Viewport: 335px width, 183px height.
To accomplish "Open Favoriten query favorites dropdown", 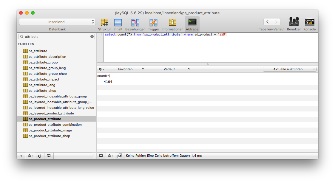I will (x=131, y=69).
